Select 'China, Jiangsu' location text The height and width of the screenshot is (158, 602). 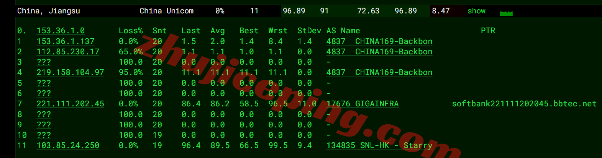pos(49,11)
